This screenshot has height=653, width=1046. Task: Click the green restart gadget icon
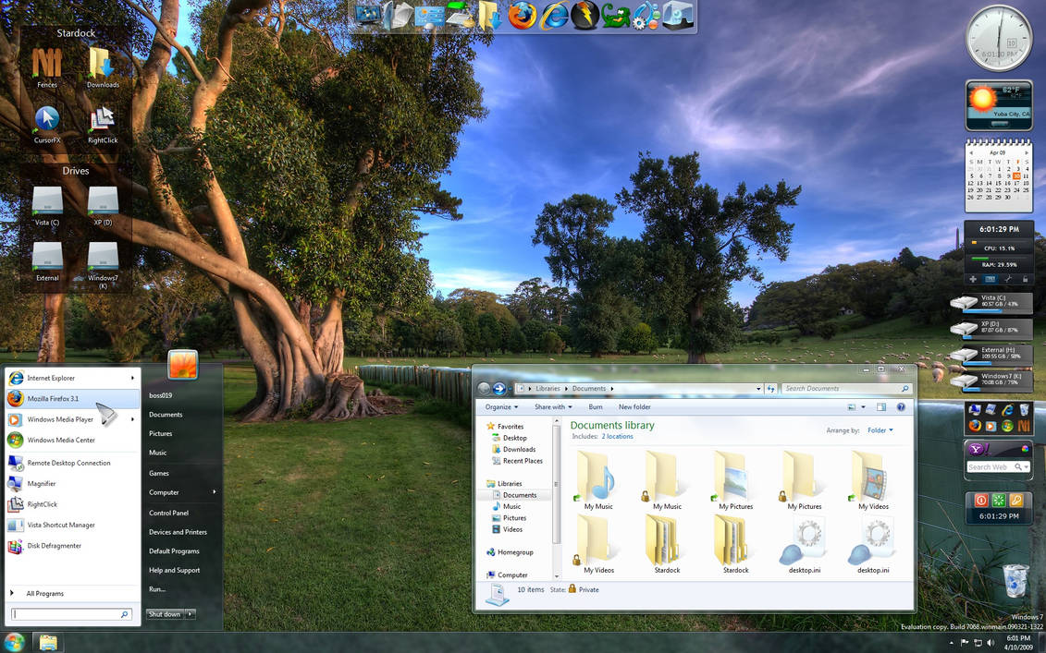999,500
